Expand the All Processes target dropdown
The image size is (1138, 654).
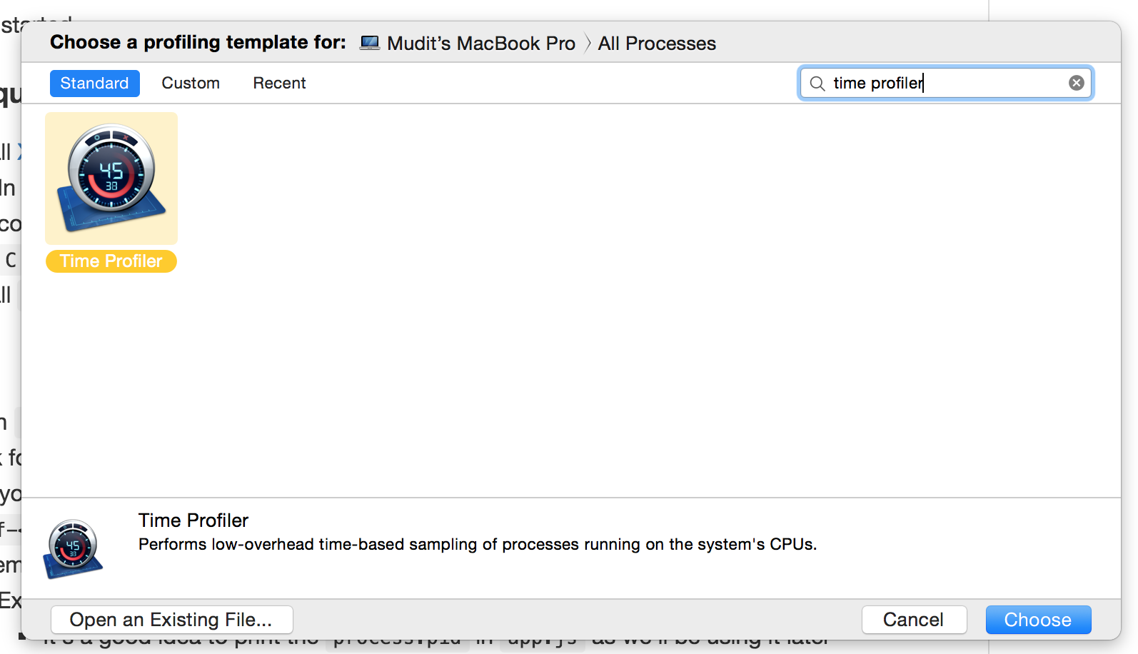[x=657, y=44]
